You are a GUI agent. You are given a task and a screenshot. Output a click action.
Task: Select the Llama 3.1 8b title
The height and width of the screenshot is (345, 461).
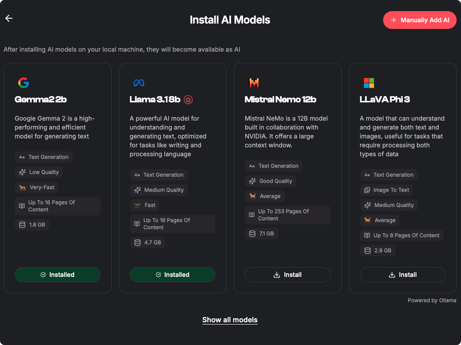coord(155,99)
